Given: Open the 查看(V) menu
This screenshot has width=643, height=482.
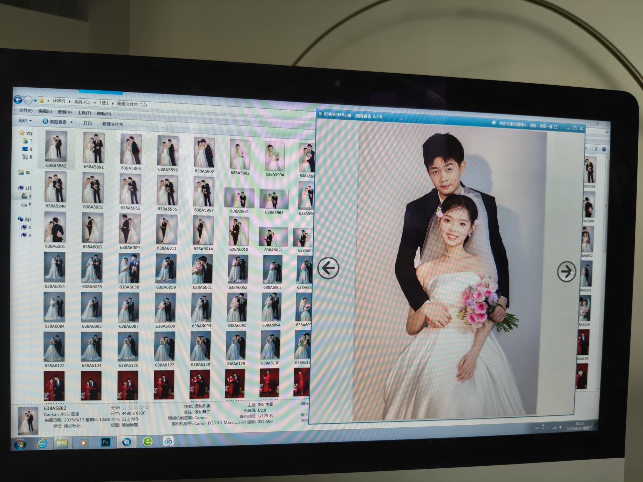Looking at the screenshot, I should coord(64,112).
